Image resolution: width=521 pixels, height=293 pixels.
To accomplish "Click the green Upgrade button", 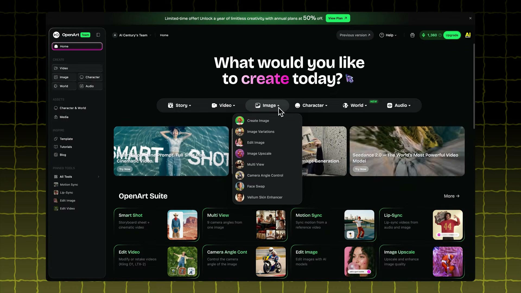I will pos(452,35).
